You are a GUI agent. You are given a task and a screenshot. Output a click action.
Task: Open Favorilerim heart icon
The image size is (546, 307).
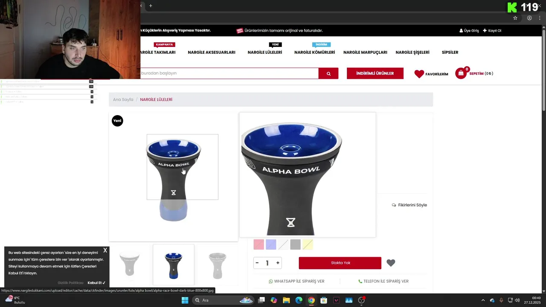pyautogui.click(x=419, y=74)
